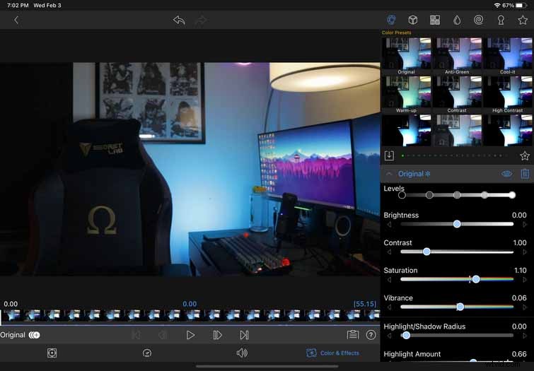Open the speed control tool
Viewport: 534px width, 371px height.
pos(147,353)
